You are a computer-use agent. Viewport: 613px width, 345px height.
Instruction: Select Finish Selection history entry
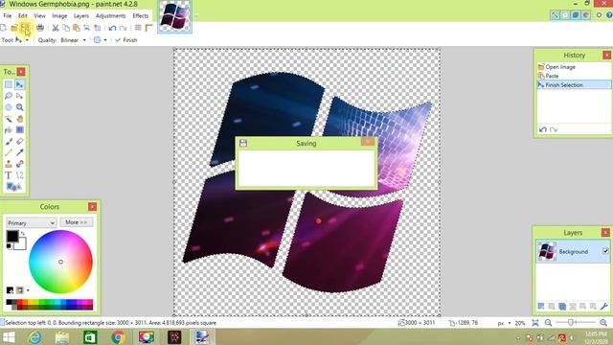574,85
